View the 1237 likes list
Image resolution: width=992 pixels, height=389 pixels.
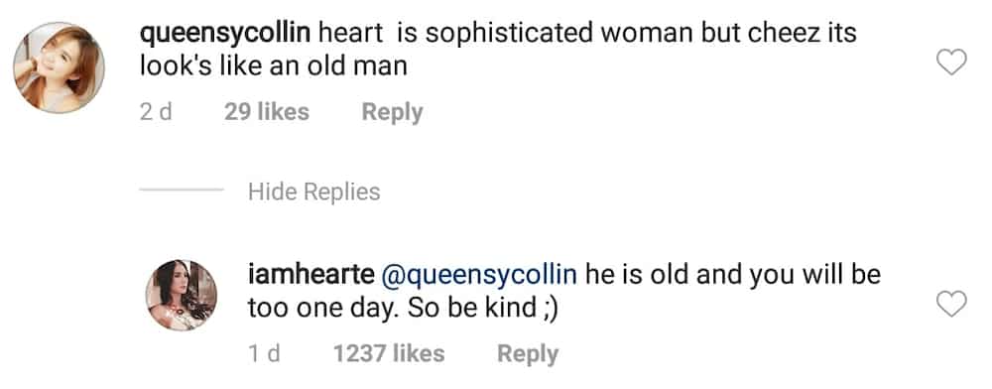point(389,353)
